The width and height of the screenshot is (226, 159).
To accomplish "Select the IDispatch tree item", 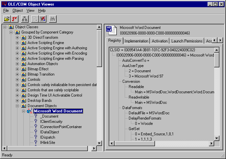I will coord(47,137).
